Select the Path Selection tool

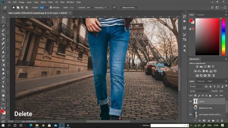(3, 87)
